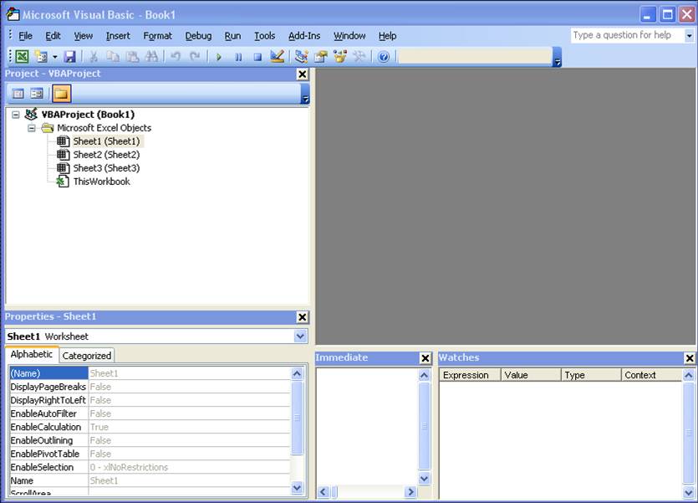The width and height of the screenshot is (698, 503).
Task: Select the (Name) property row
Action: pos(150,373)
